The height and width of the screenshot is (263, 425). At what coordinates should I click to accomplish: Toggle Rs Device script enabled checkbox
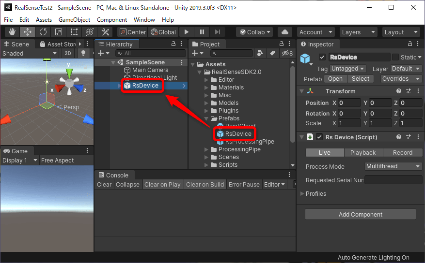click(319, 137)
